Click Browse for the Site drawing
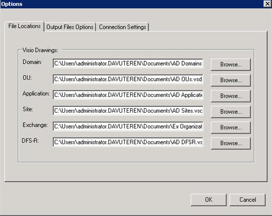272x216 pixels. click(x=230, y=112)
